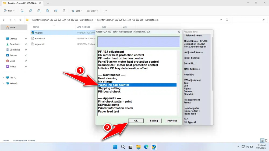Select PF / EJ adjustment entry
The height and width of the screenshot is (151, 269).
[x=111, y=52]
